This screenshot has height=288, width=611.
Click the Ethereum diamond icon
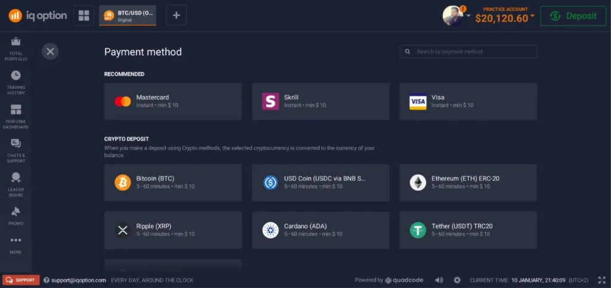point(418,182)
